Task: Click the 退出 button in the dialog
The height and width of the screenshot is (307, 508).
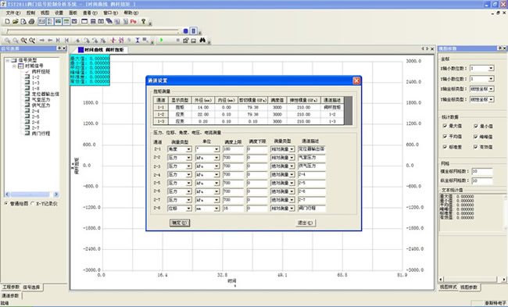Action: (x=306, y=223)
